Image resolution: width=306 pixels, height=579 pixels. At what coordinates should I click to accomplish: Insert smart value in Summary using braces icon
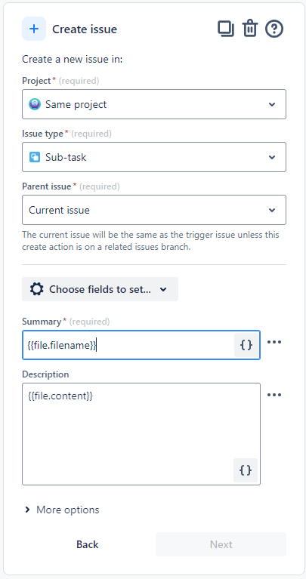246,345
